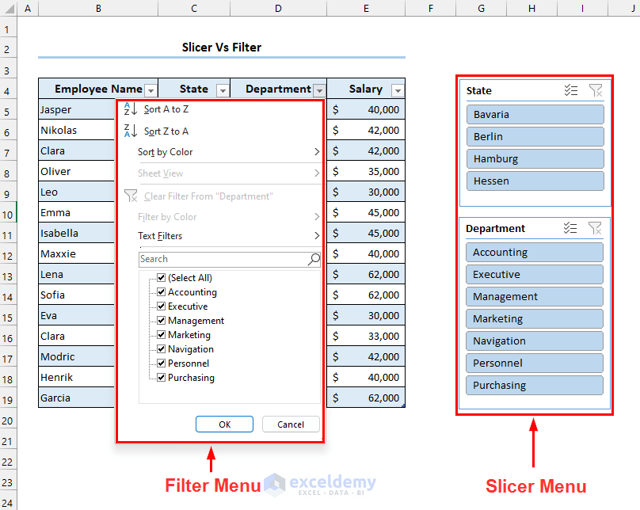Click the Clear Filter icon on the State slicer
The height and width of the screenshot is (510, 640).
(595, 90)
